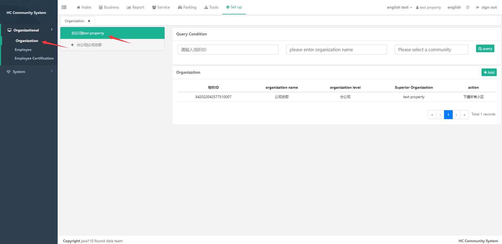Open the Index home page
The height and width of the screenshot is (244, 502).
click(84, 7)
